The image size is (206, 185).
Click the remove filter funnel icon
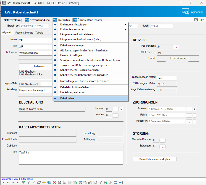(29, 182)
